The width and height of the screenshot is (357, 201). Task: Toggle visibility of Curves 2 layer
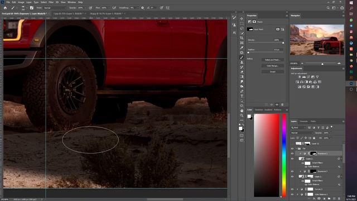point(292,189)
